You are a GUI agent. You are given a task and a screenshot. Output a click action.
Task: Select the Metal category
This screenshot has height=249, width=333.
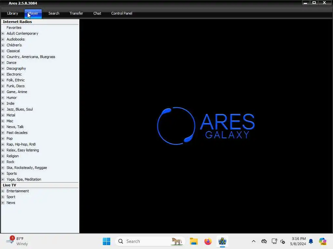point(11,115)
